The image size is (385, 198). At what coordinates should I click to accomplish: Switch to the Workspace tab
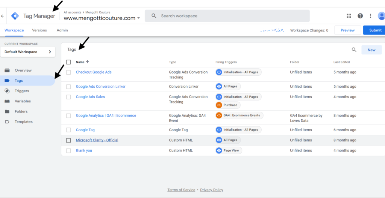(x=14, y=30)
